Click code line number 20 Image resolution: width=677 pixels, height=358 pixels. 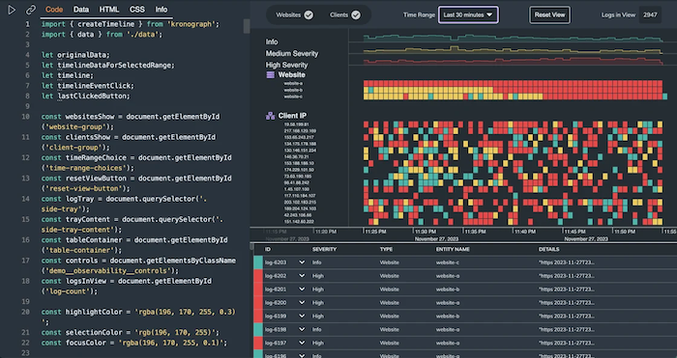(x=25, y=312)
